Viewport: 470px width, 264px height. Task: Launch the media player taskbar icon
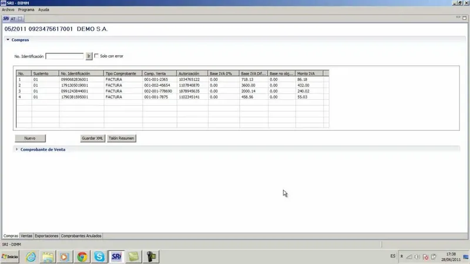tap(64, 256)
